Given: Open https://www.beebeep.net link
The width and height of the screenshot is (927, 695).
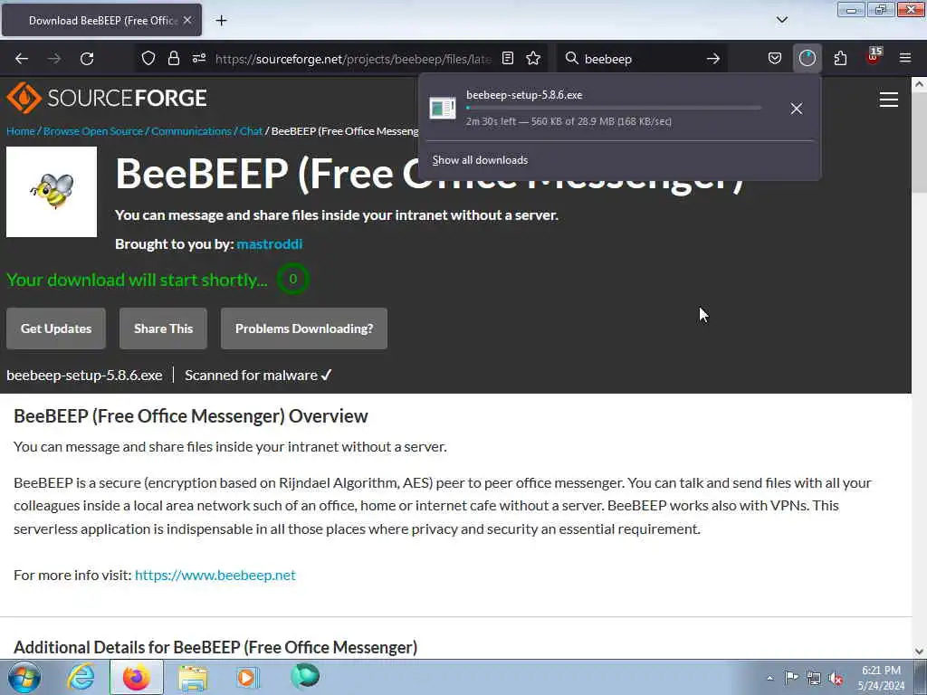Looking at the screenshot, I should click(215, 575).
